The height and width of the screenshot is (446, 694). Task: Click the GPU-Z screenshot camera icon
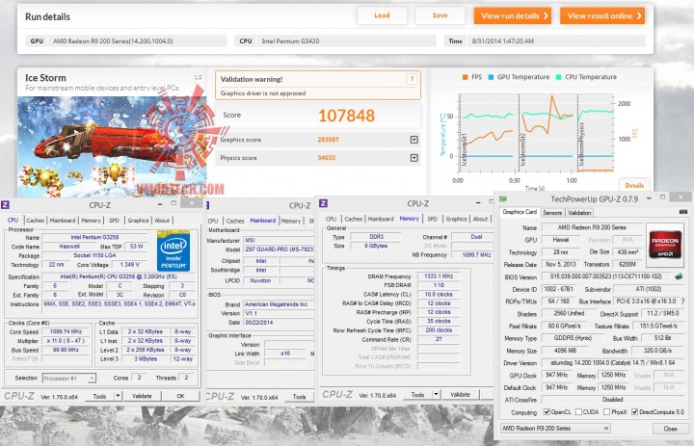click(683, 212)
